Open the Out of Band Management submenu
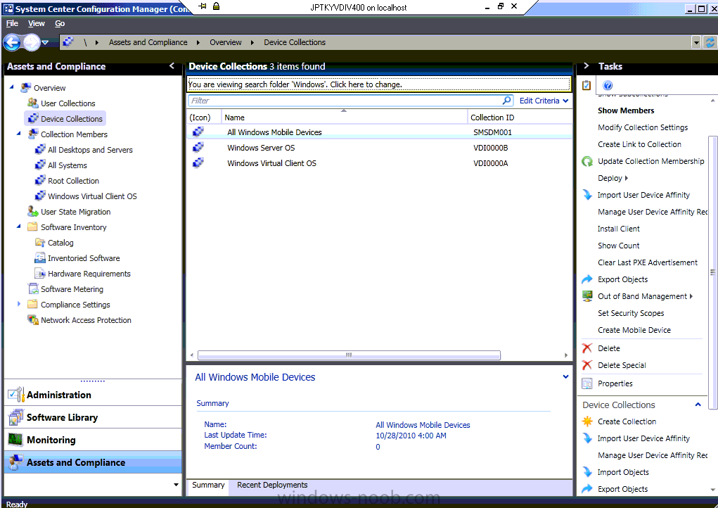 pyautogui.click(x=645, y=296)
